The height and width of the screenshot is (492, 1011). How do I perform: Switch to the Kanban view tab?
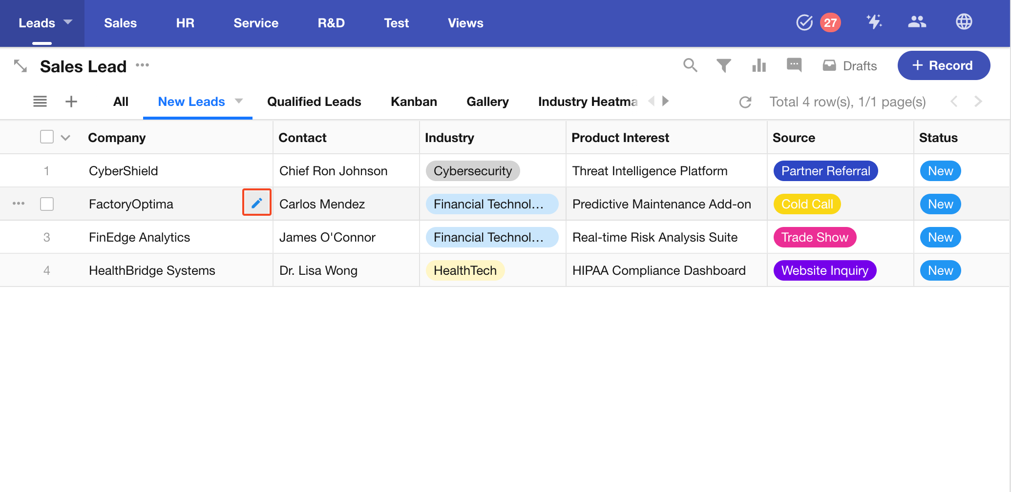(x=414, y=102)
